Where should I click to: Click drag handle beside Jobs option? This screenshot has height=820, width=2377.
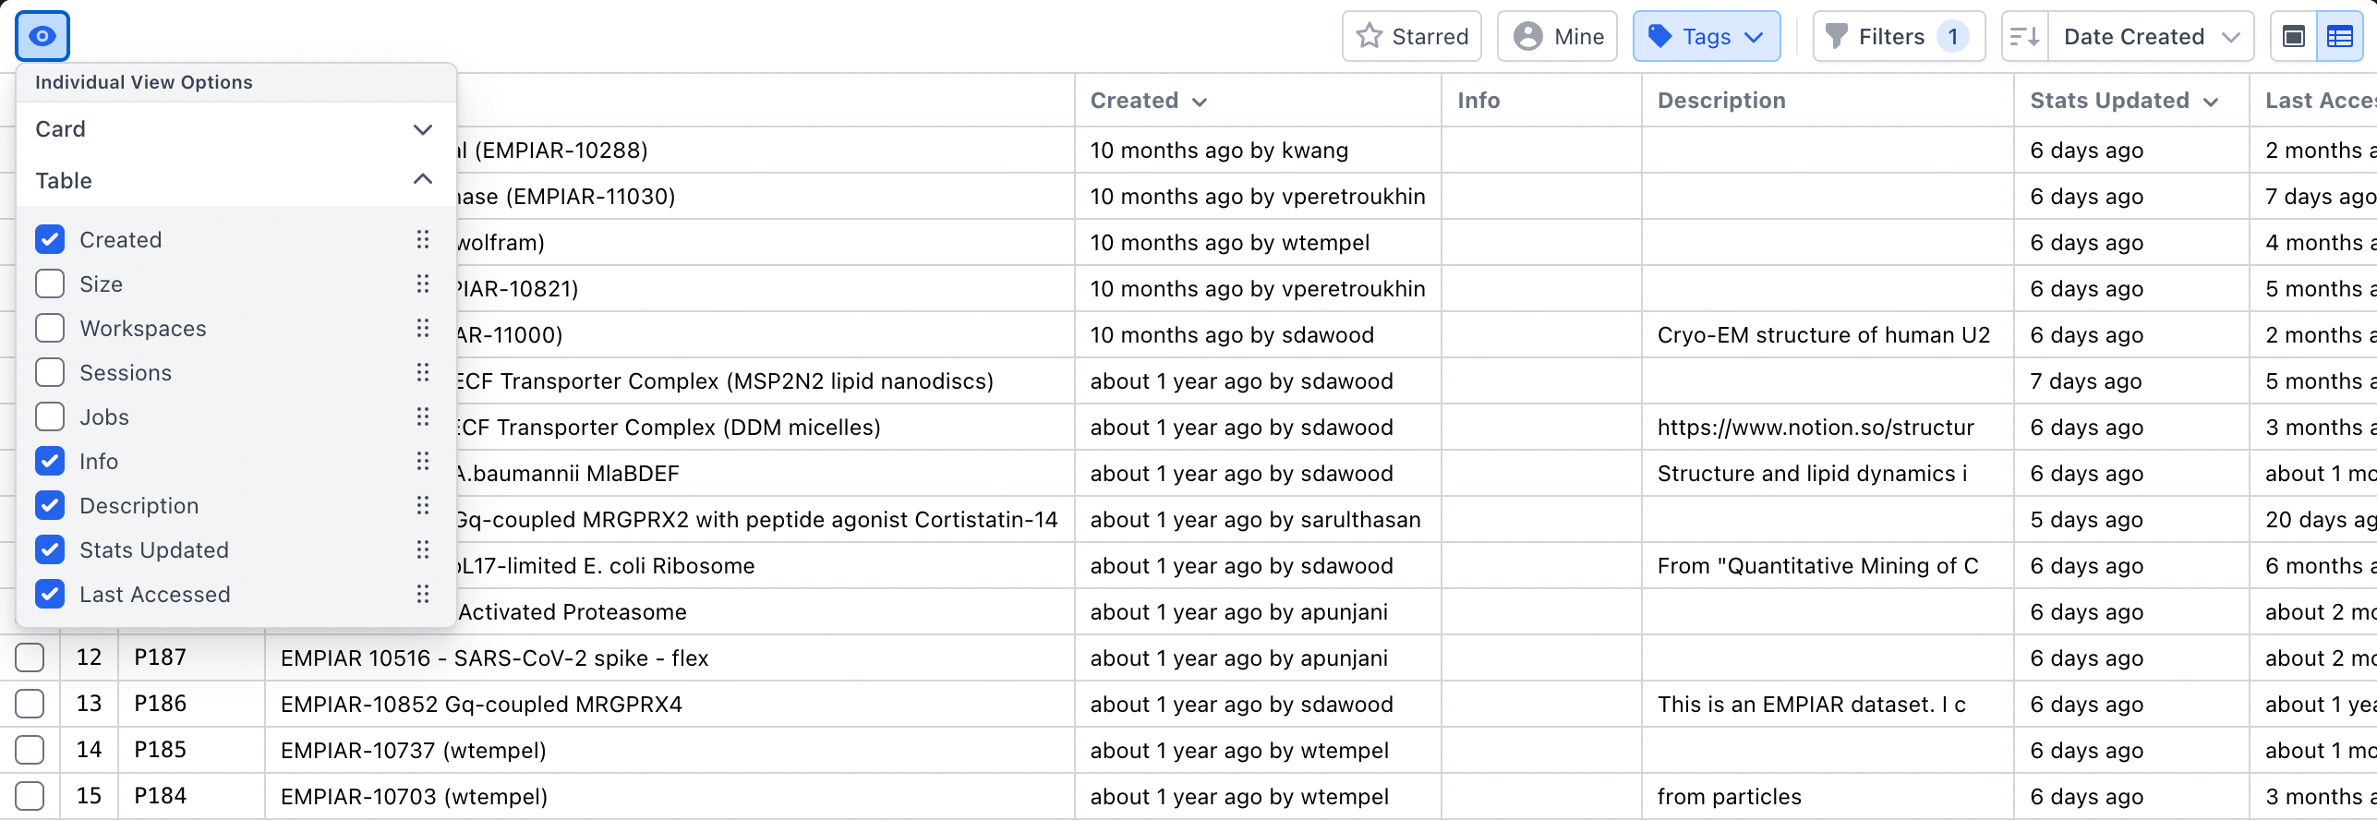[x=423, y=417]
